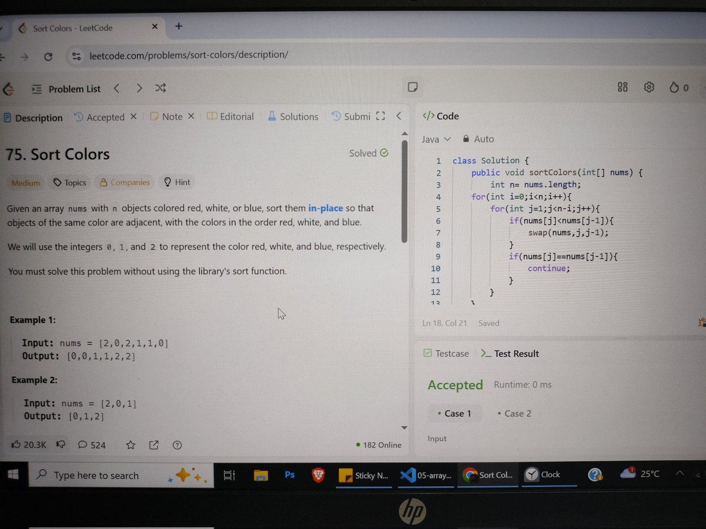Close the Note tab

point(191,116)
